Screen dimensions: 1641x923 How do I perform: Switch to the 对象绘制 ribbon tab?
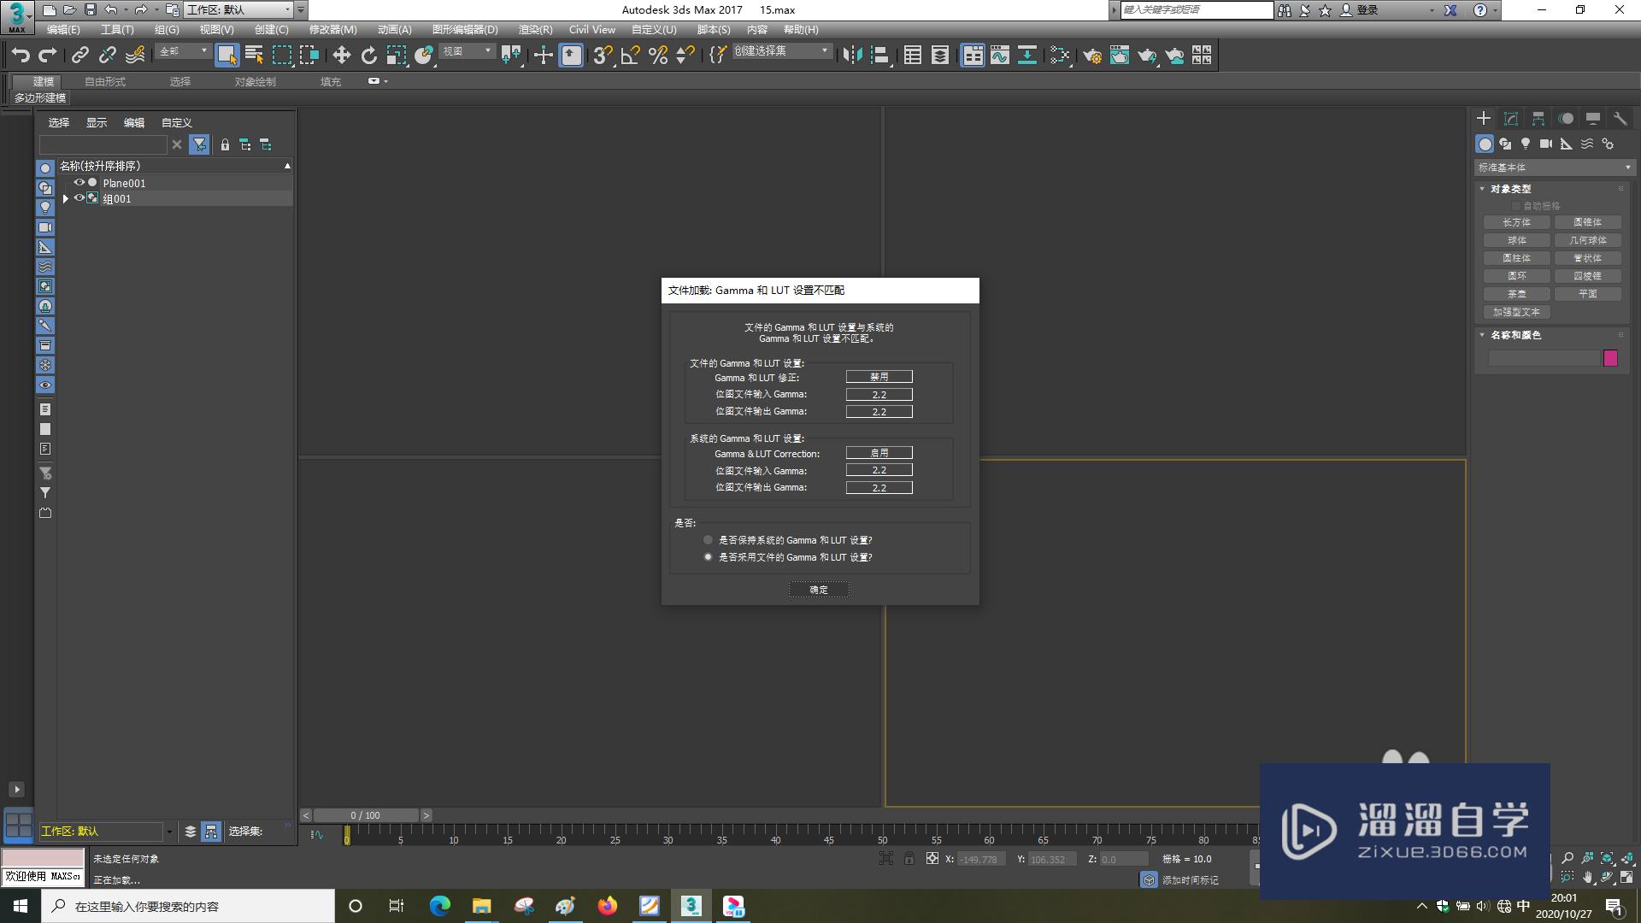pos(256,82)
